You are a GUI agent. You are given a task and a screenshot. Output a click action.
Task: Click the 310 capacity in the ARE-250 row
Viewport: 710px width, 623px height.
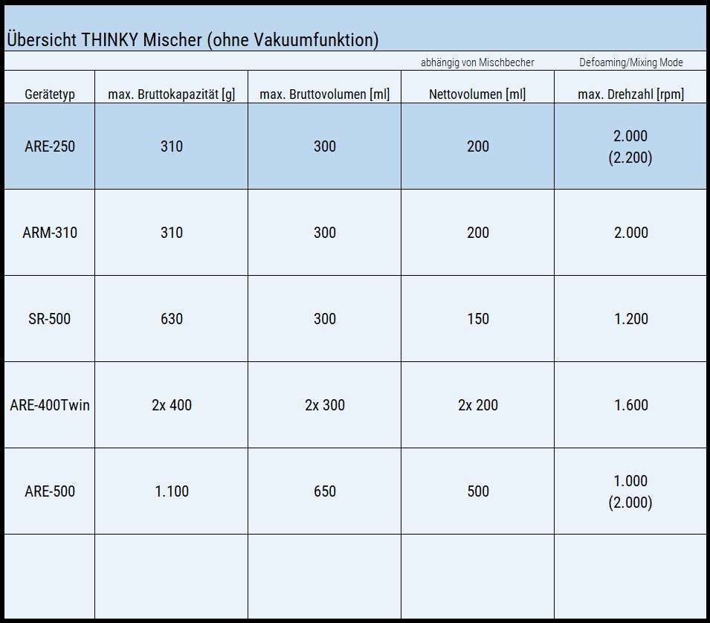(172, 146)
